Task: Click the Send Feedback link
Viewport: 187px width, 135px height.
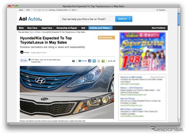Action: 158,28
